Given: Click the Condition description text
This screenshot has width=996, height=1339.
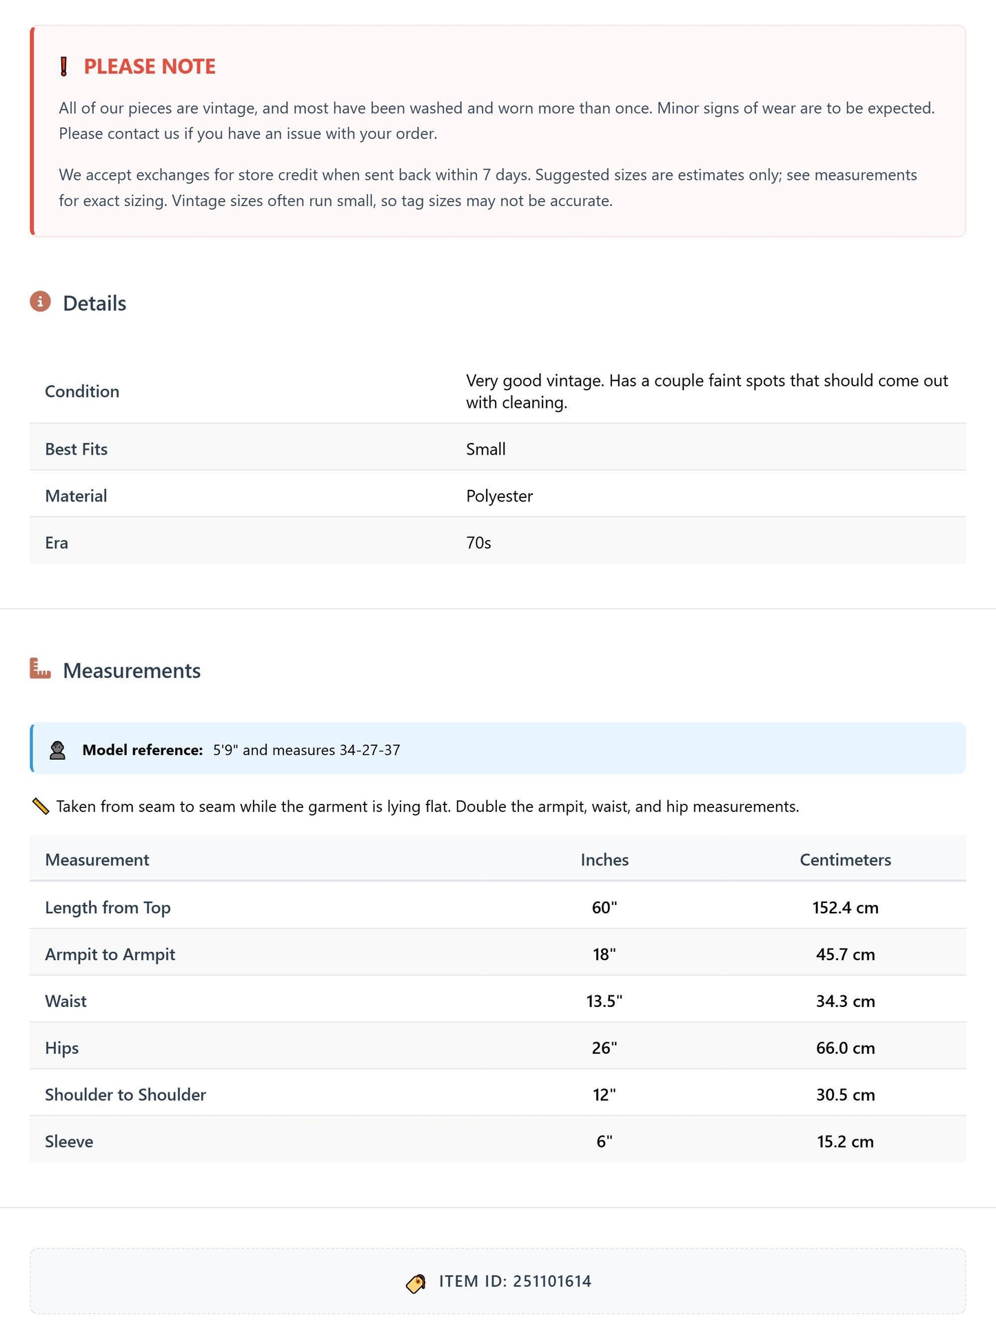Looking at the screenshot, I should click(x=707, y=391).
